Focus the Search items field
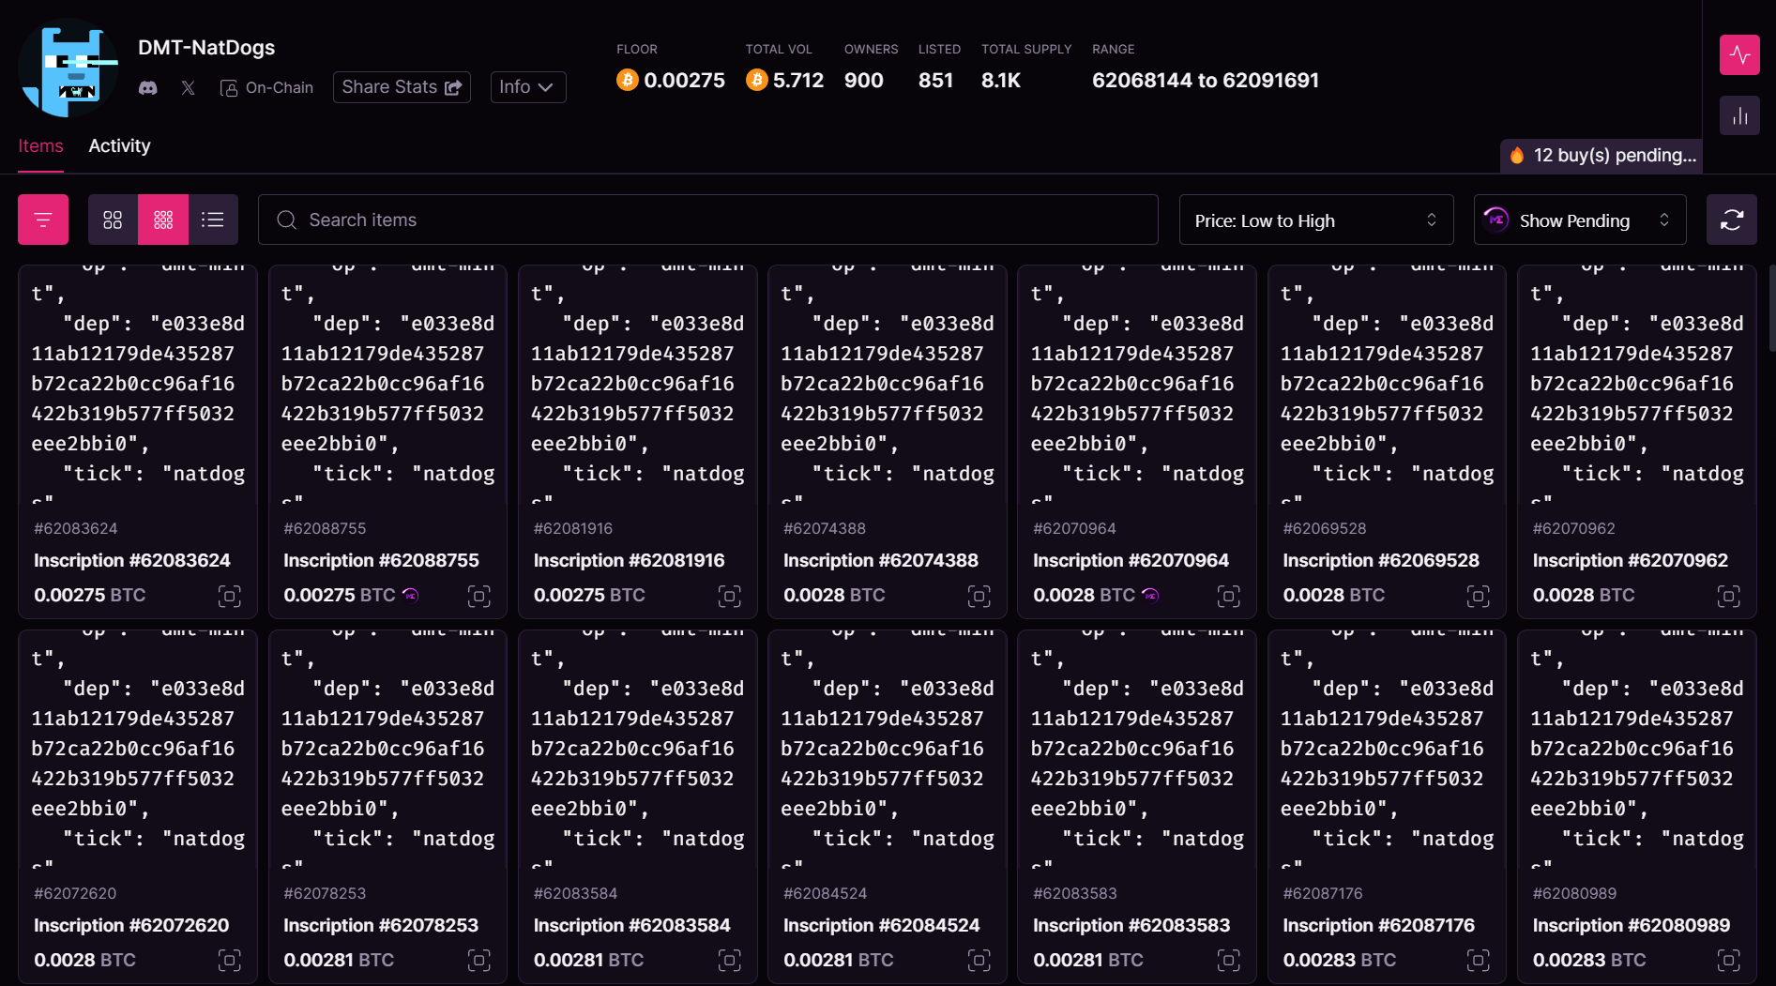This screenshot has width=1776, height=986. 708,220
